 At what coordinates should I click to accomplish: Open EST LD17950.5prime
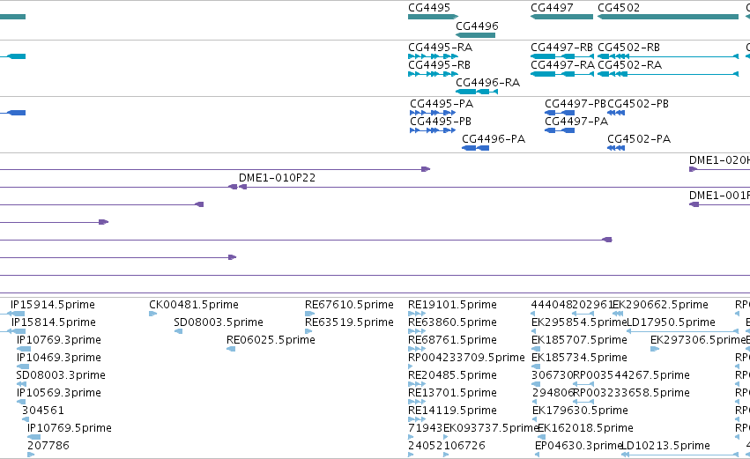pos(671,322)
